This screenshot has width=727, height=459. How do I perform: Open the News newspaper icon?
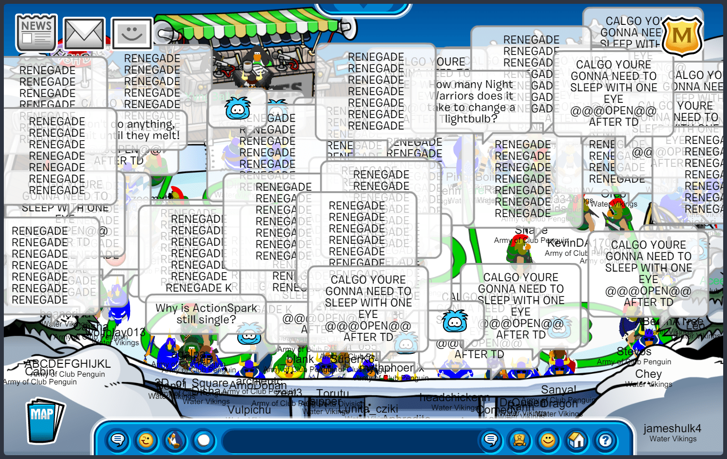[x=36, y=33]
